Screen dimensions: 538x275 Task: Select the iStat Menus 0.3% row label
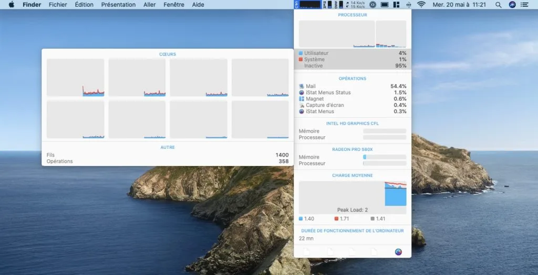click(x=320, y=111)
